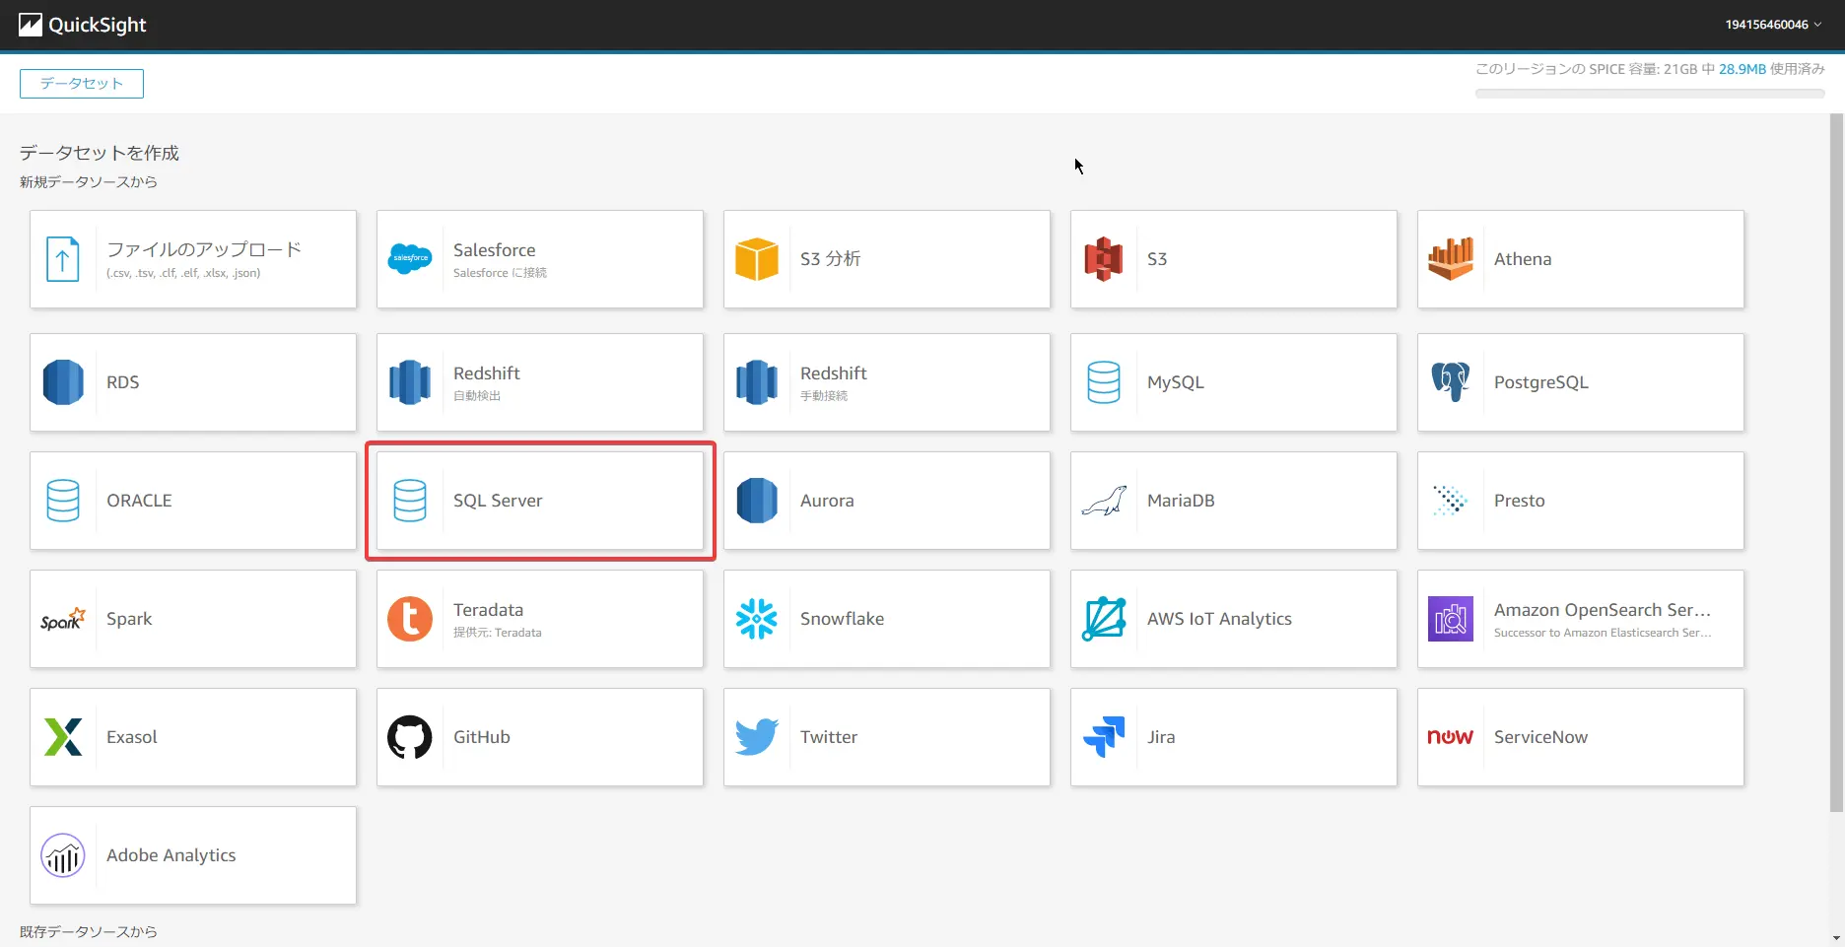
Task: Select Redshift 手動接続 icon
Action: (757, 382)
